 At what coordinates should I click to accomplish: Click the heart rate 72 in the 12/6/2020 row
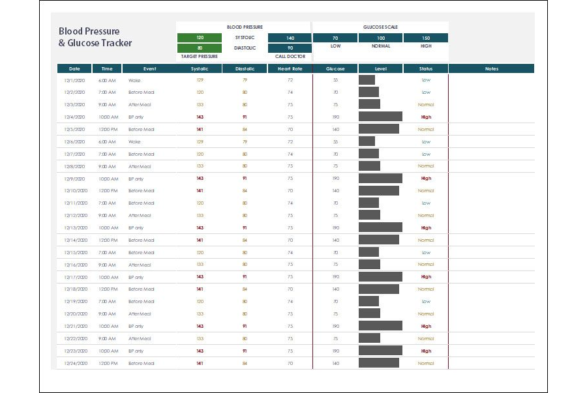pyautogui.click(x=290, y=141)
